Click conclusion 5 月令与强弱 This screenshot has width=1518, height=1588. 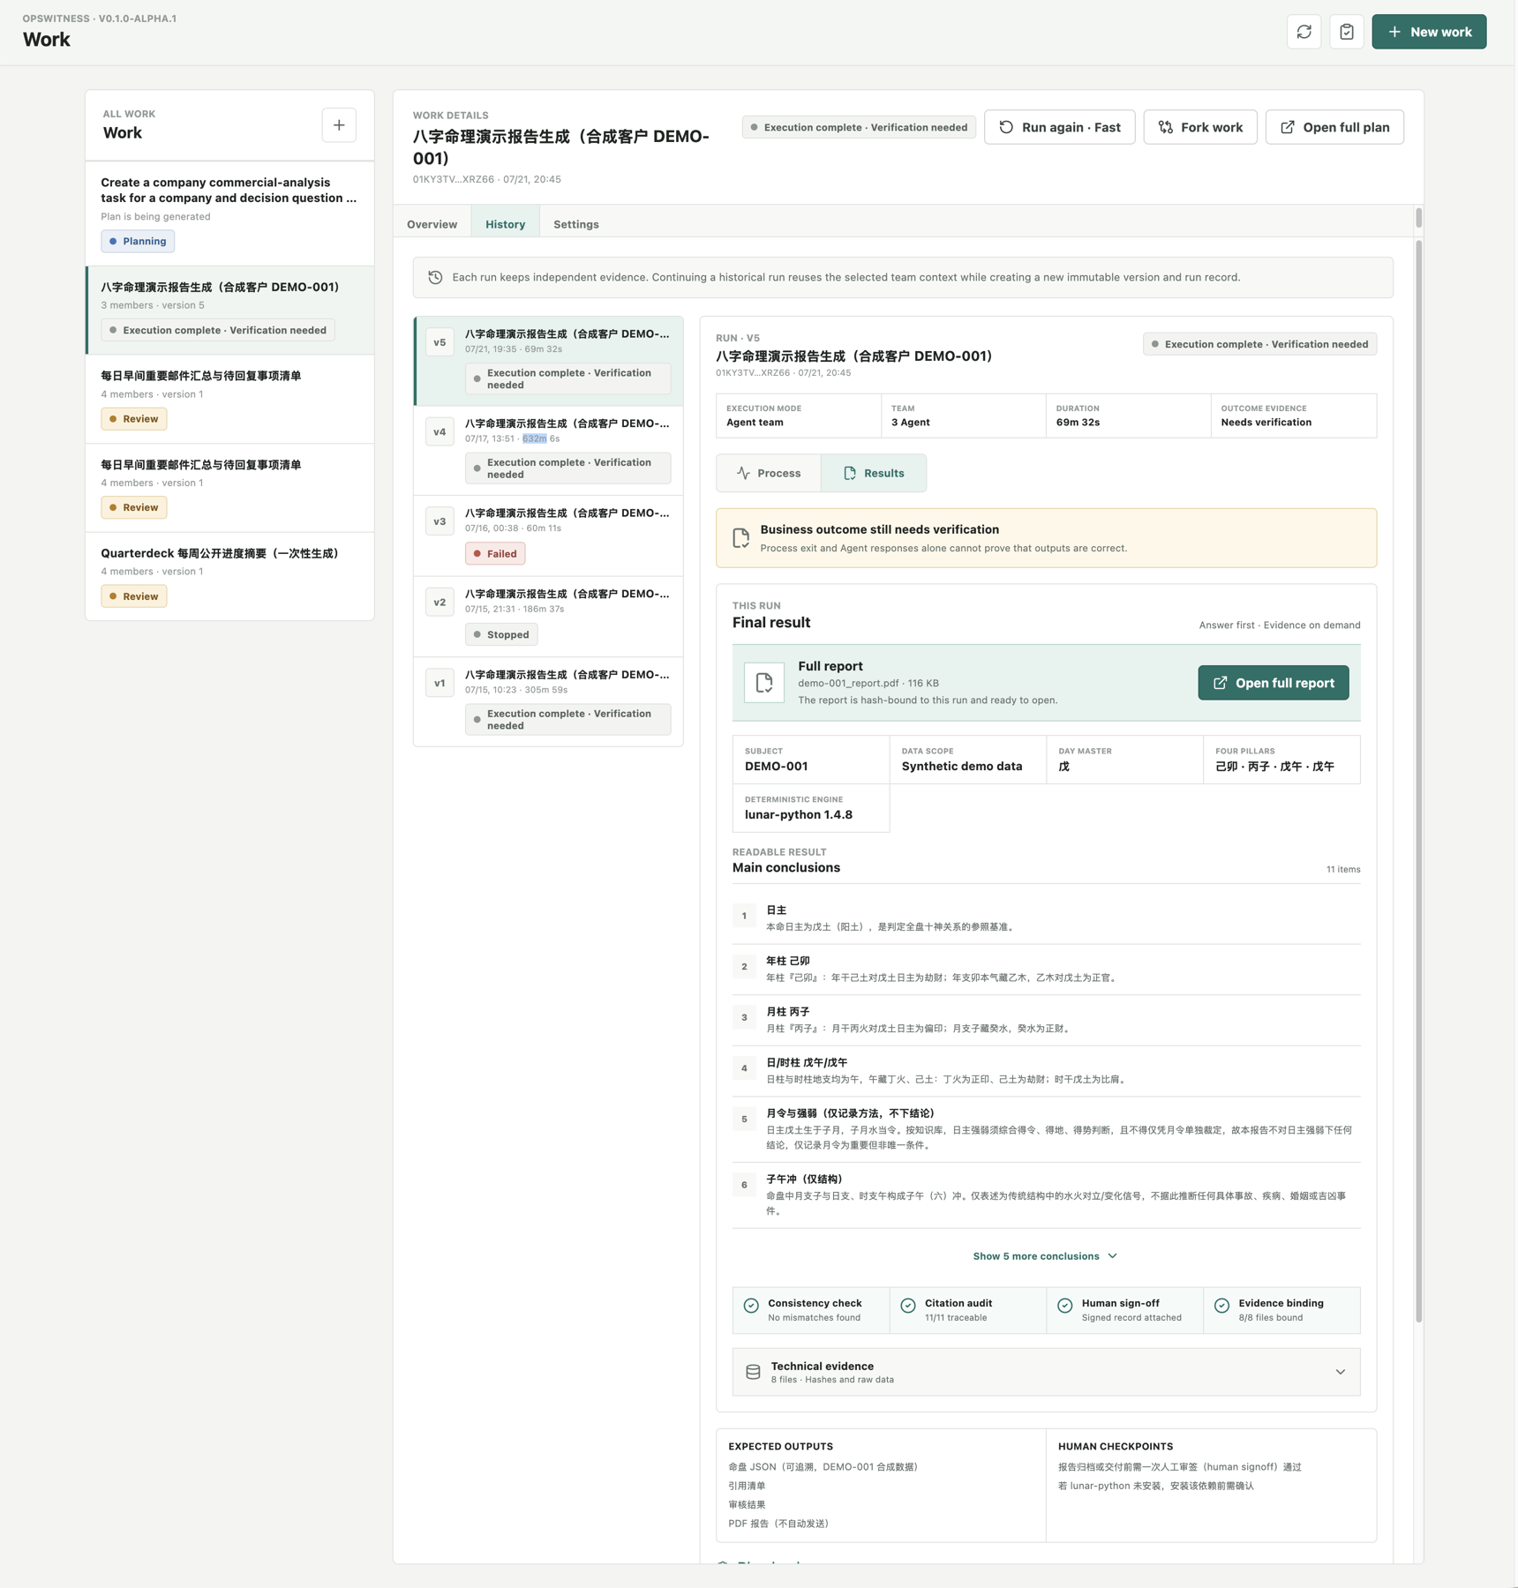click(1046, 1128)
